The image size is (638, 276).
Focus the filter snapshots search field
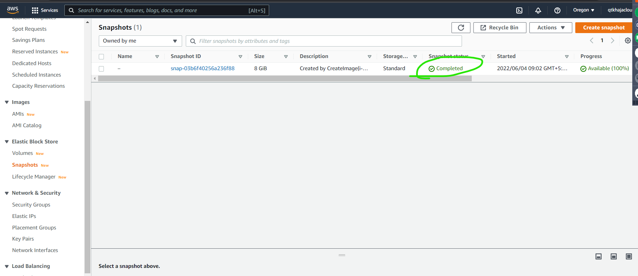pos(324,41)
